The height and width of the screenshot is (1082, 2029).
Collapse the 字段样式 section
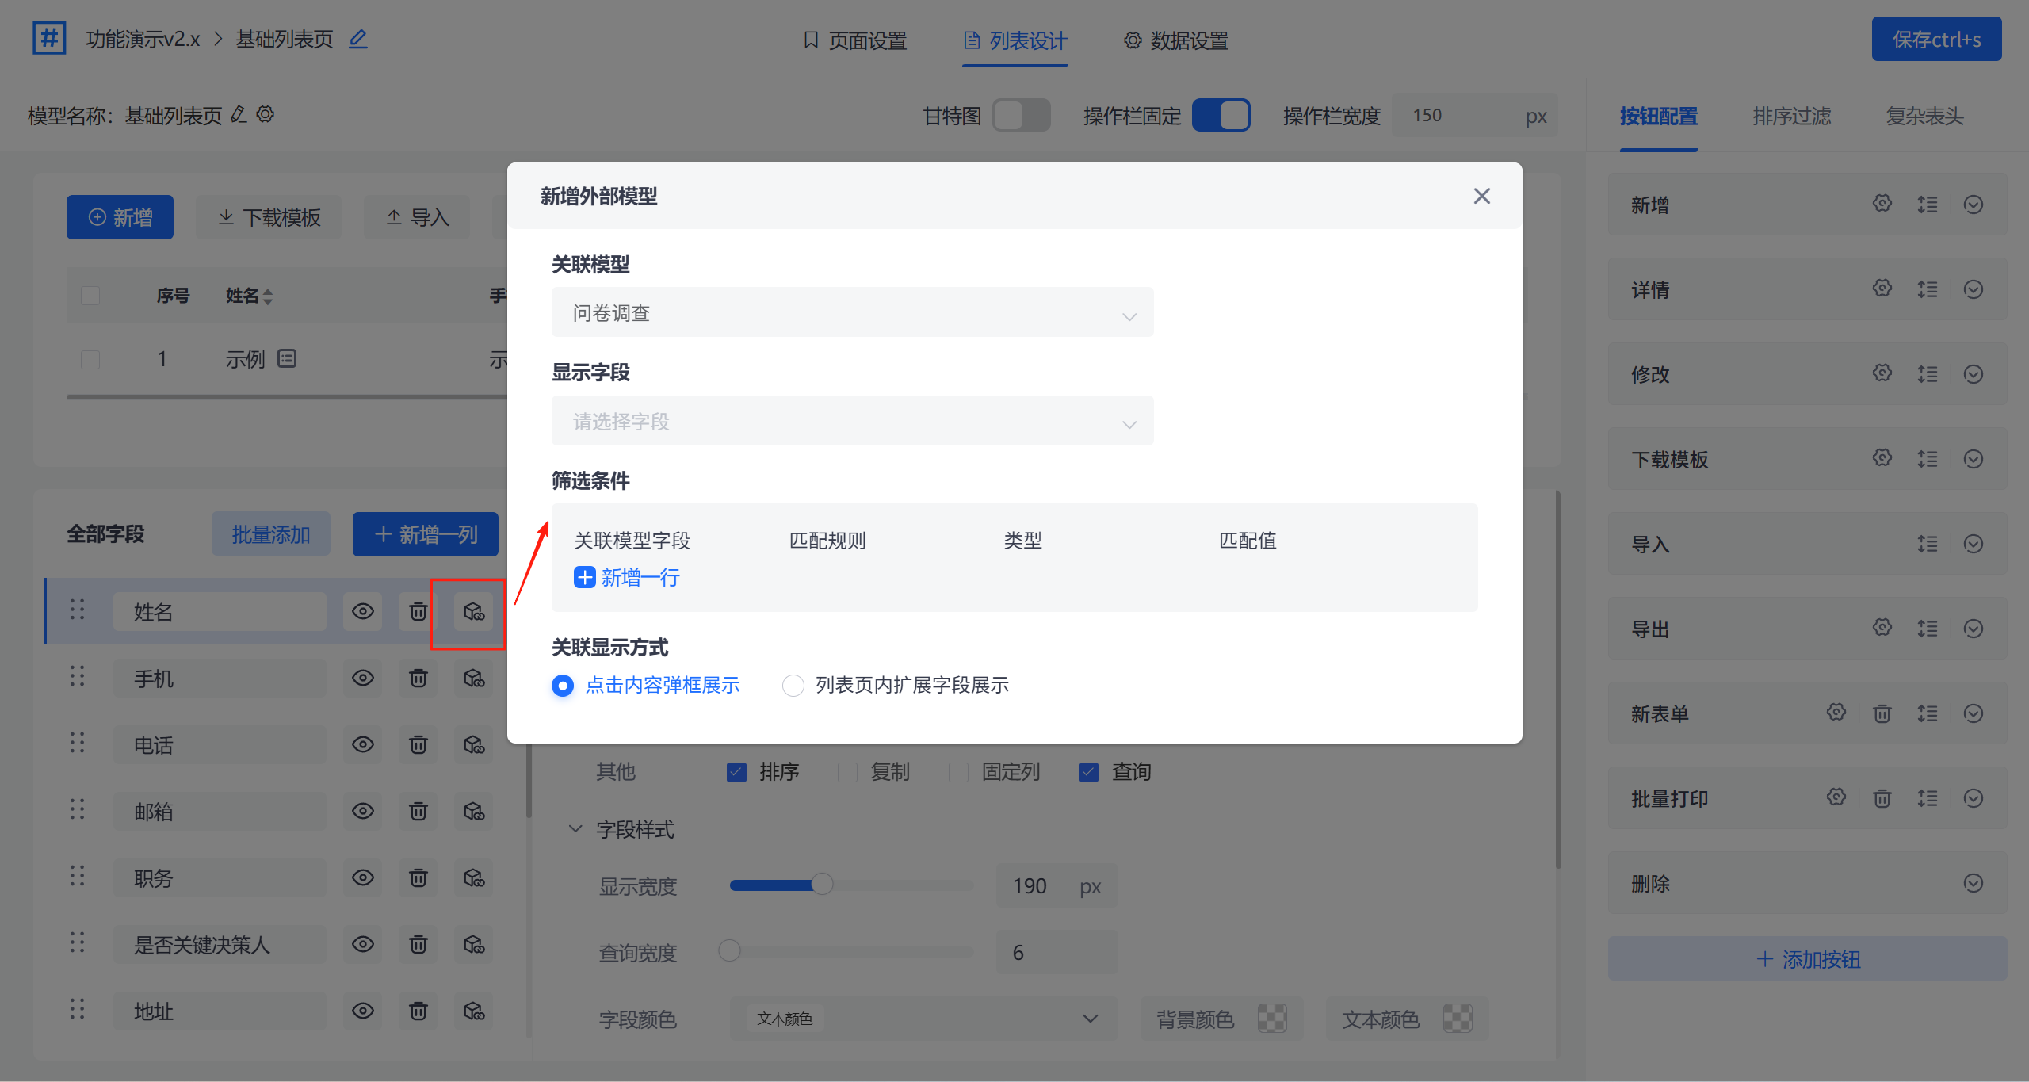coord(575,828)
